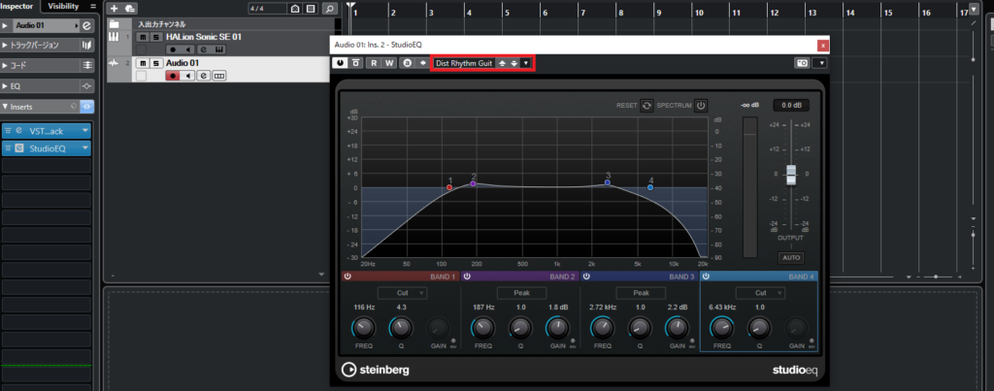
Task: Select EQ band 3 blue point
Action: click(608, 182)
